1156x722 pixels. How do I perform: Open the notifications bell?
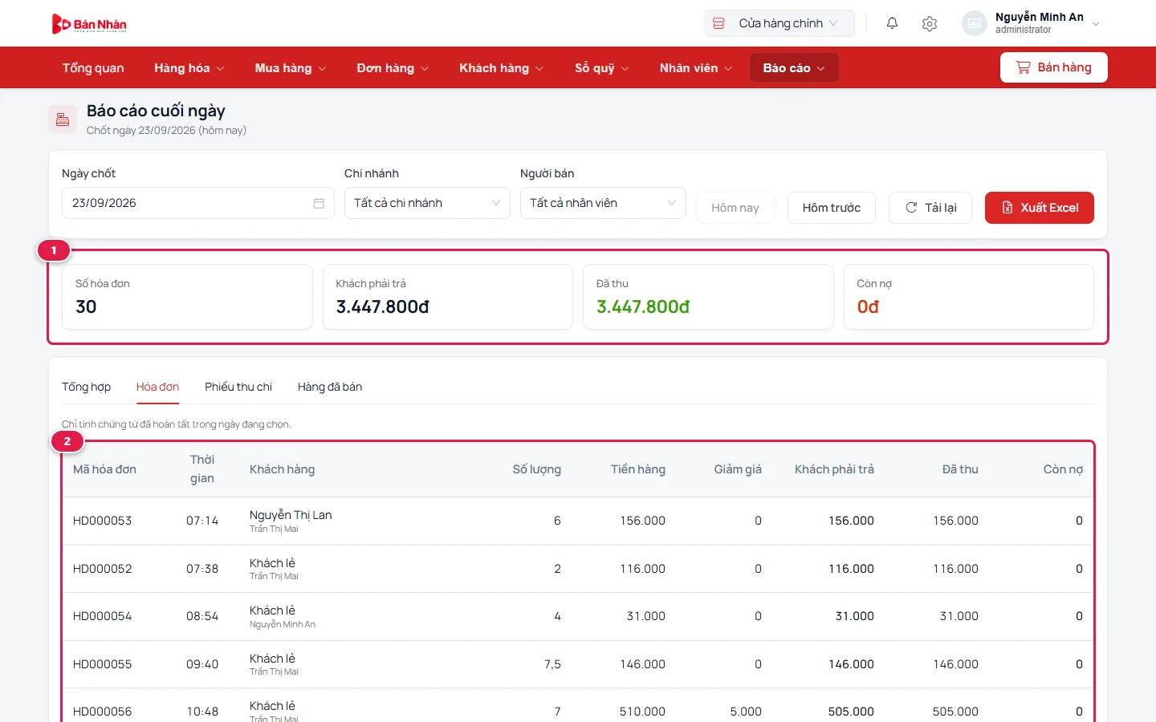pyautogui.click(x=892, y=23)
